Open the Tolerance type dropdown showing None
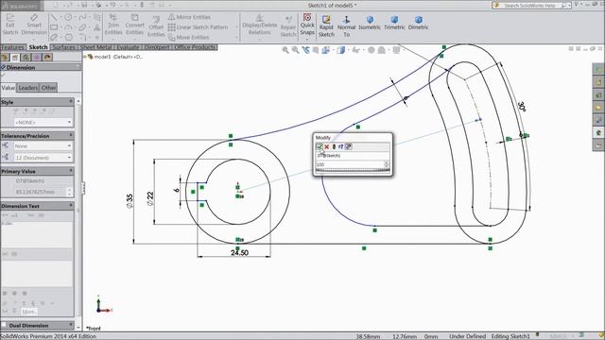605x340 pixels. [43, 146]
